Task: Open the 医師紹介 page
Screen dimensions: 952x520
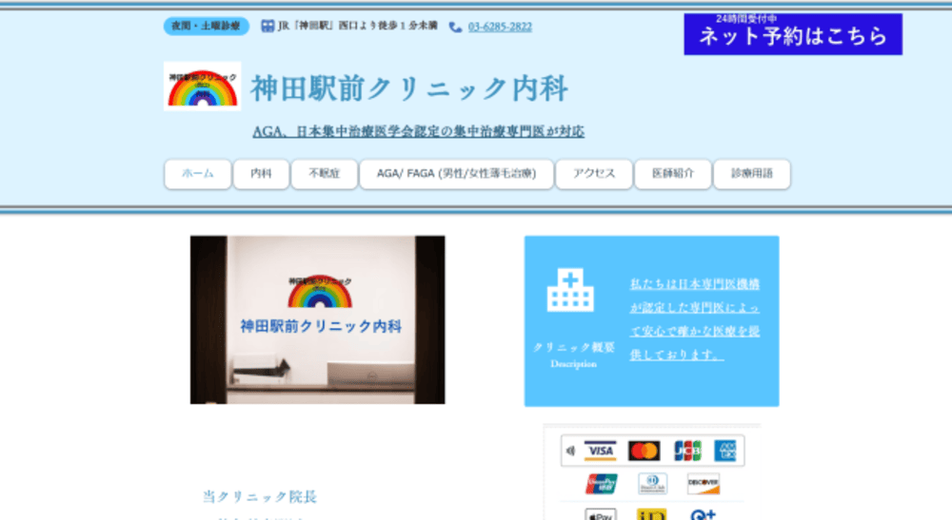Action: (672, 174)
